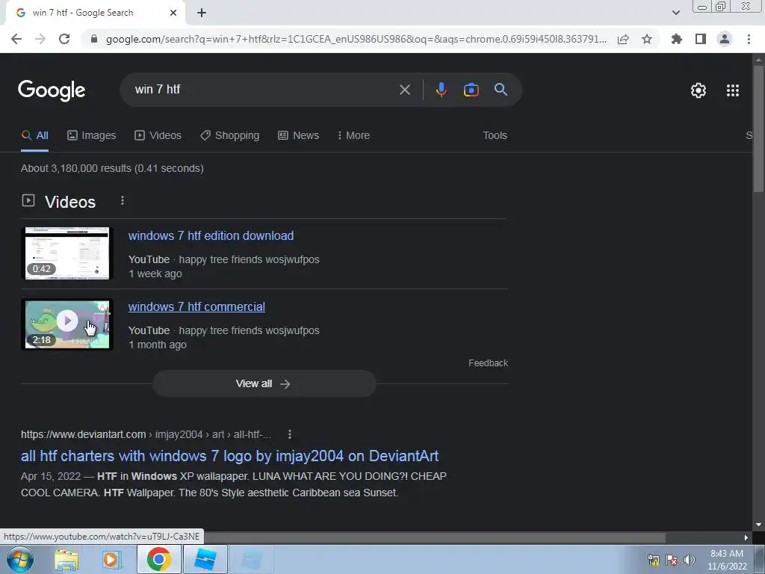The image size is (765, 574).
Task: Clear the search box text
Action: click(404, 90)
